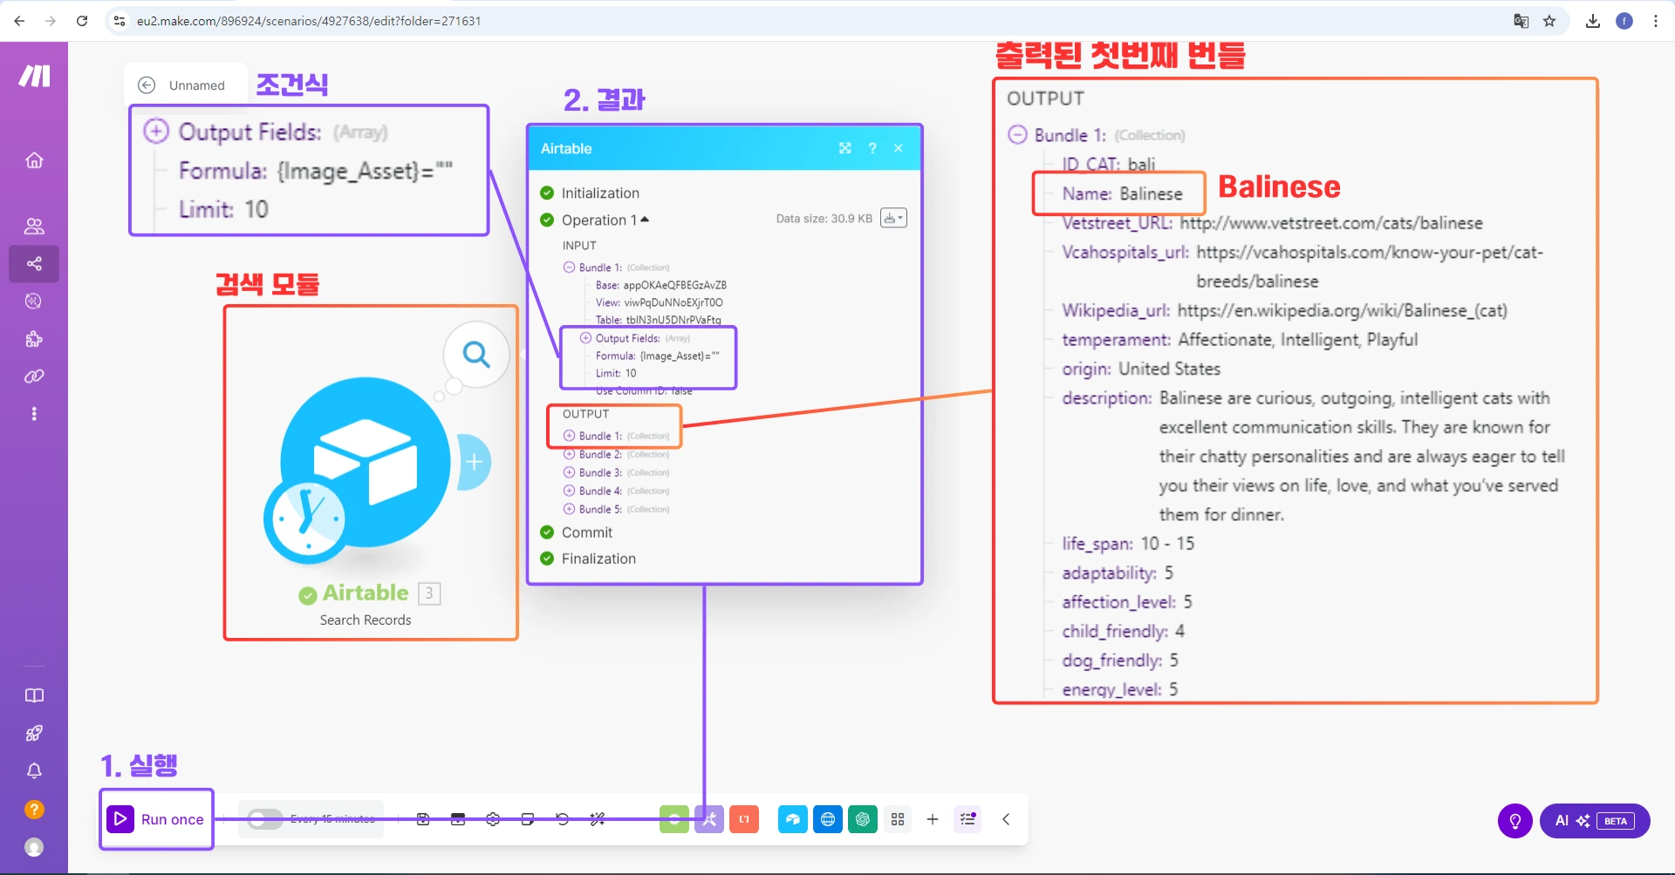Image resolution: width=1675 pixels, height=875 pixels.
Task: Open the puzzle-piece apps icon in sidebar
Action: click(x=34, y=339)
